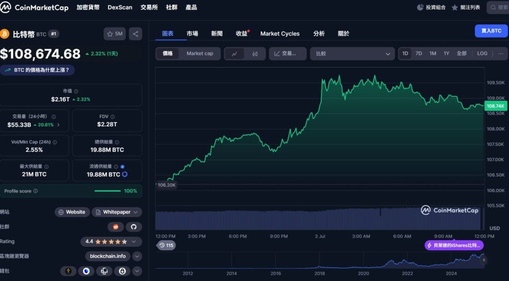Open the 比較 compare dropdown
509x281 pixels.
352,54
